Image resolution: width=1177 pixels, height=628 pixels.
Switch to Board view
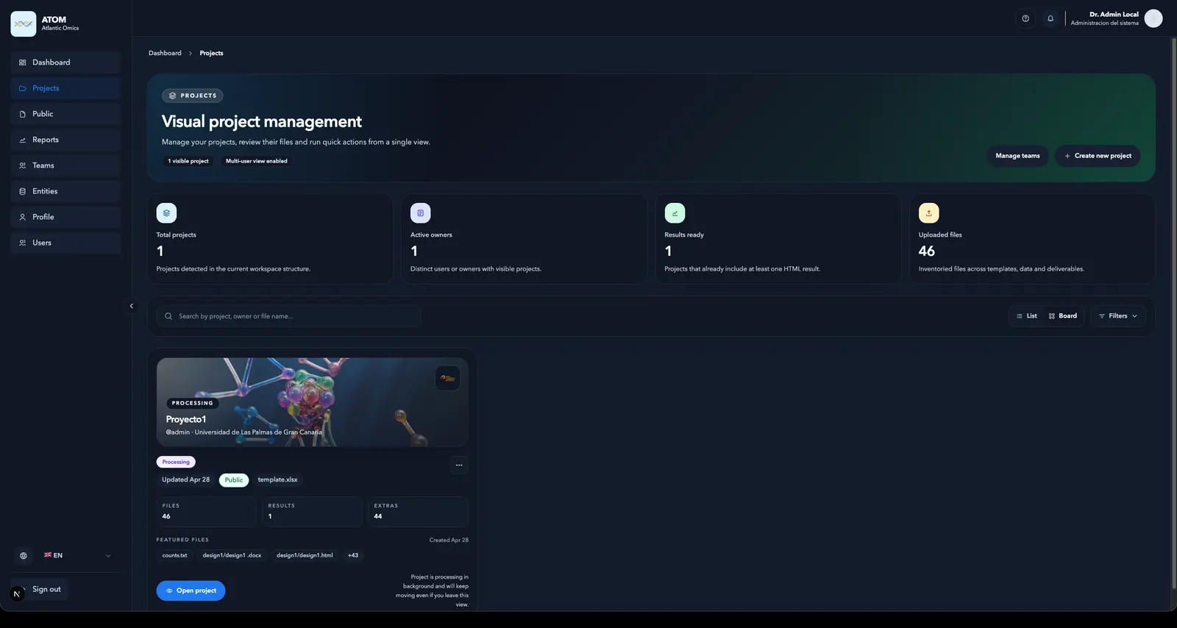coord(1063,316)
